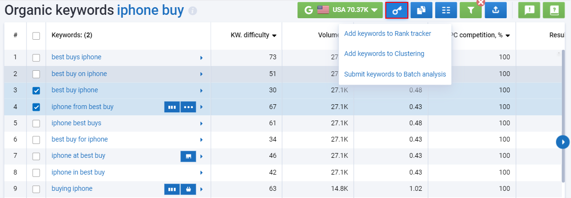This screenshot has height=198, width=571.
Task: Click shop icon for iphone at best buy
Action: point(188,156)
